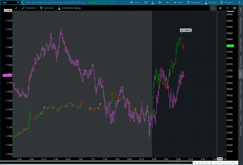Click the 9:49 time marker on time axis
The image size is (243, 165).
pyautogui.click(x=220, y=159)
